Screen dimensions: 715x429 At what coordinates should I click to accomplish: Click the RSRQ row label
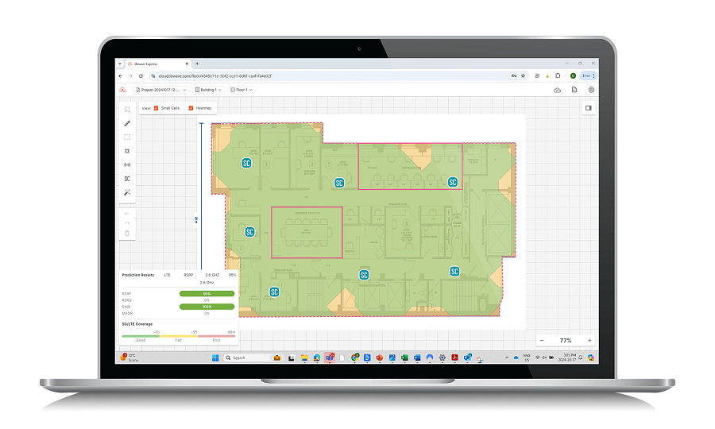click(x=127, y=300)
